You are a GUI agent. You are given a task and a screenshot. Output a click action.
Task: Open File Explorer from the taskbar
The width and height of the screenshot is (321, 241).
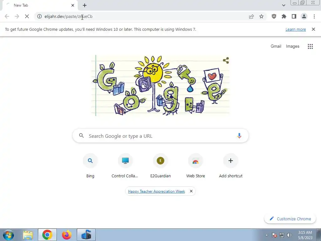(28, 235)
